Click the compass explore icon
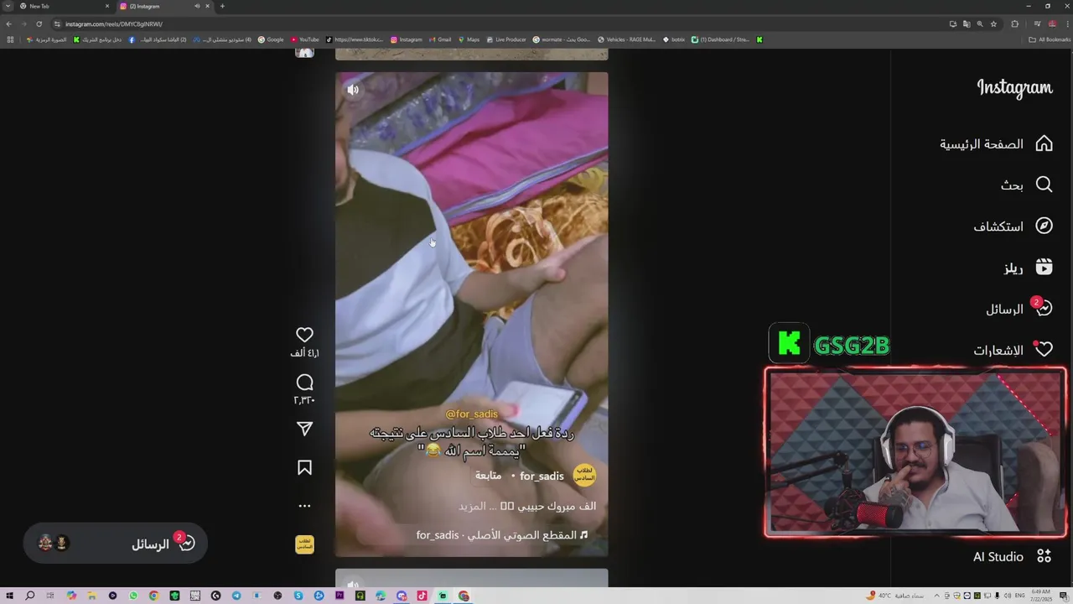 1044,226
